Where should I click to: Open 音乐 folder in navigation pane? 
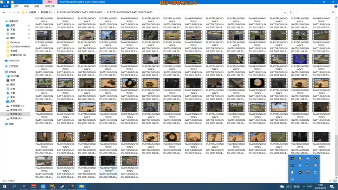pos(13,98)
